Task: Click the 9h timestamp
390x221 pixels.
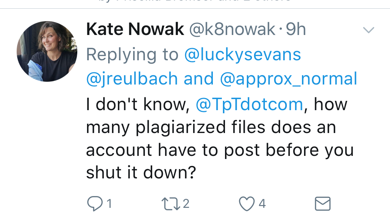Action: (x=296, y=29)
